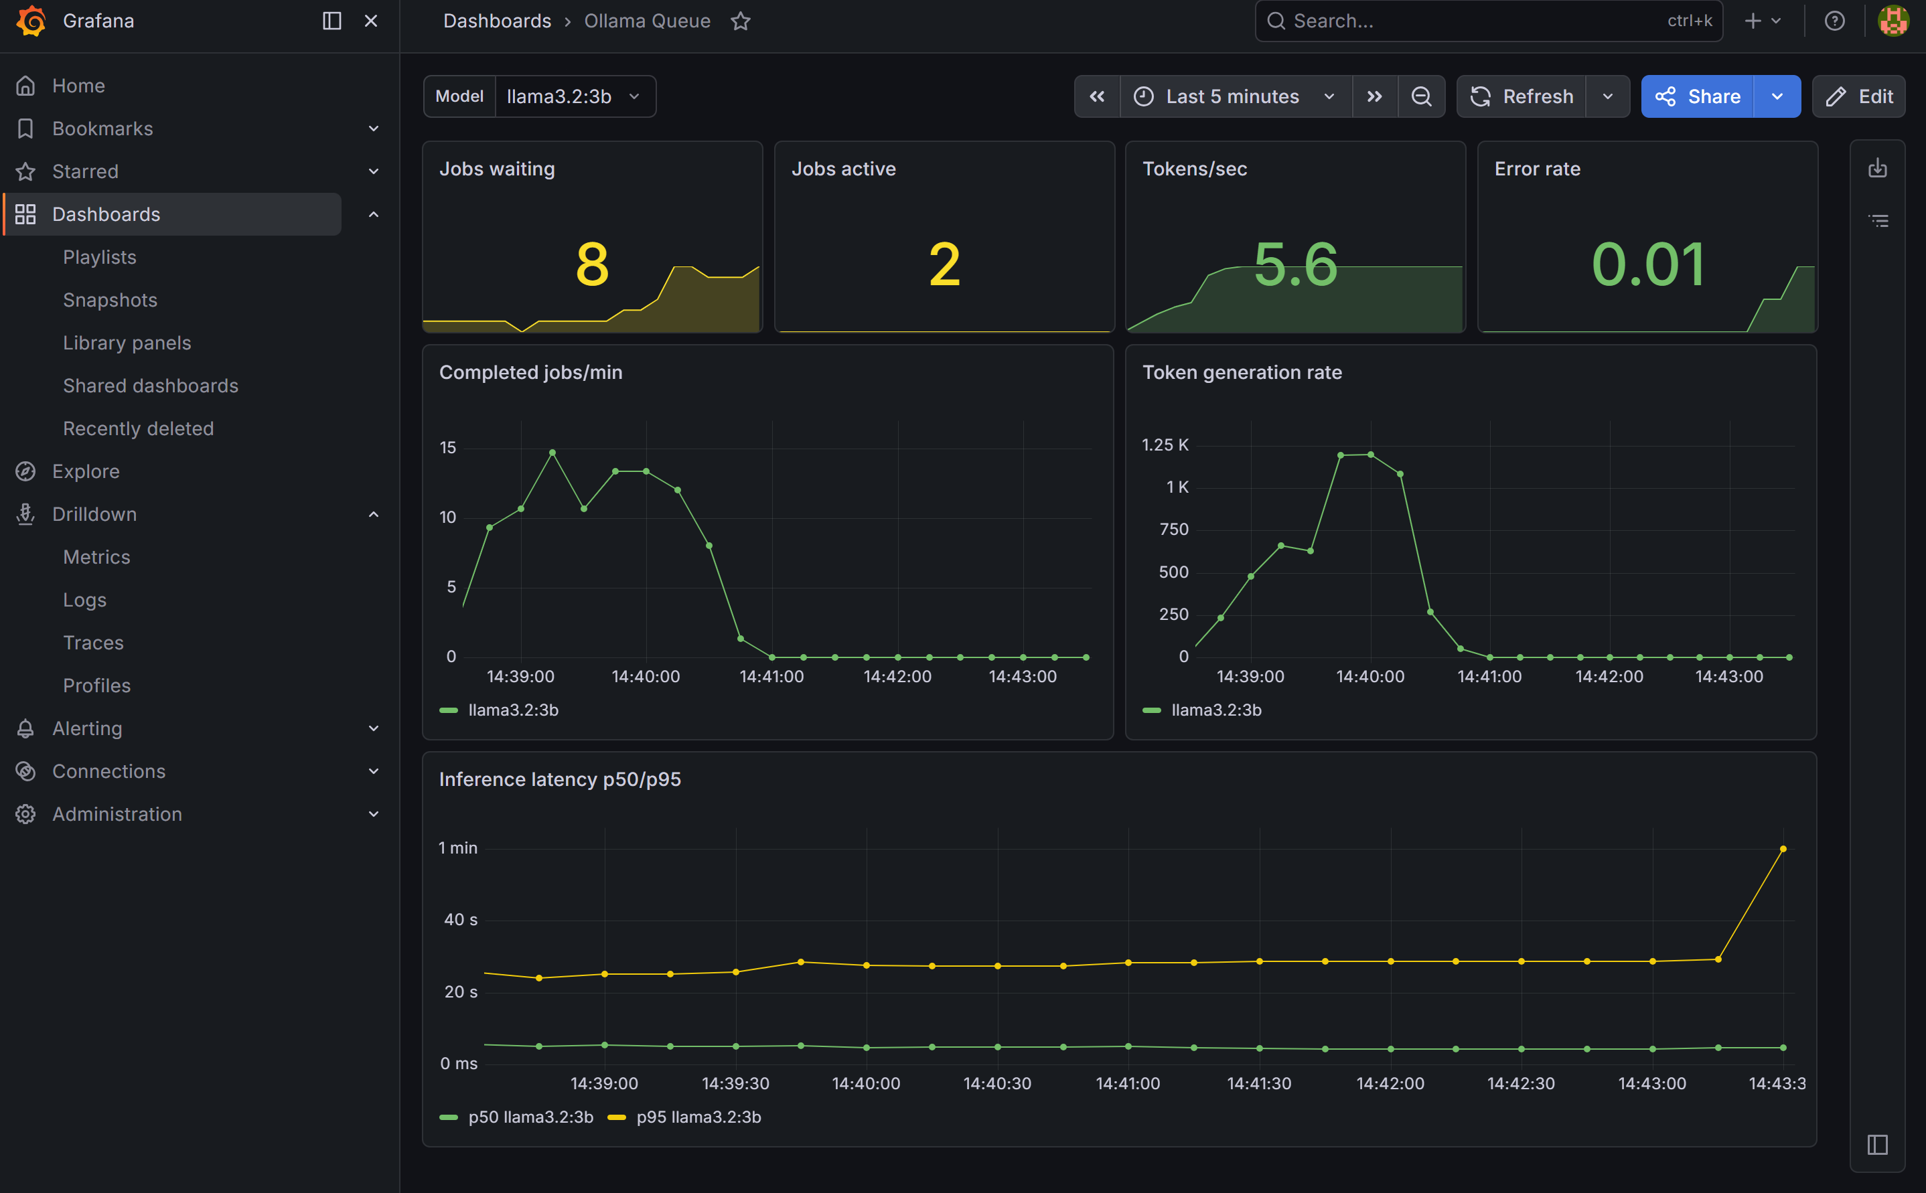Collapse the Dashboards section in the sidebar
The image size is (1926, 1193).
(373, 214)
